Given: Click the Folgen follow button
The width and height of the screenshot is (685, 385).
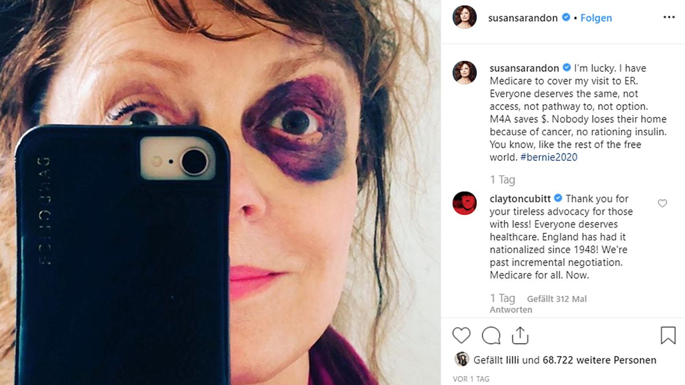Looking at the screenshot, I should (596, 18).
